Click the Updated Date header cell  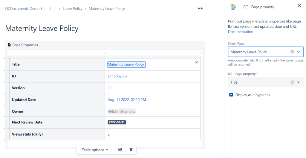point(57,100)
